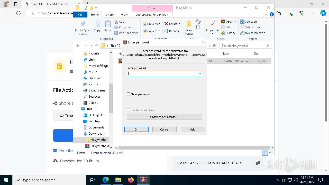Click the WinRAR taskbar icon
This screenshot has height=185, width=329.
click(x=143, y=180)
